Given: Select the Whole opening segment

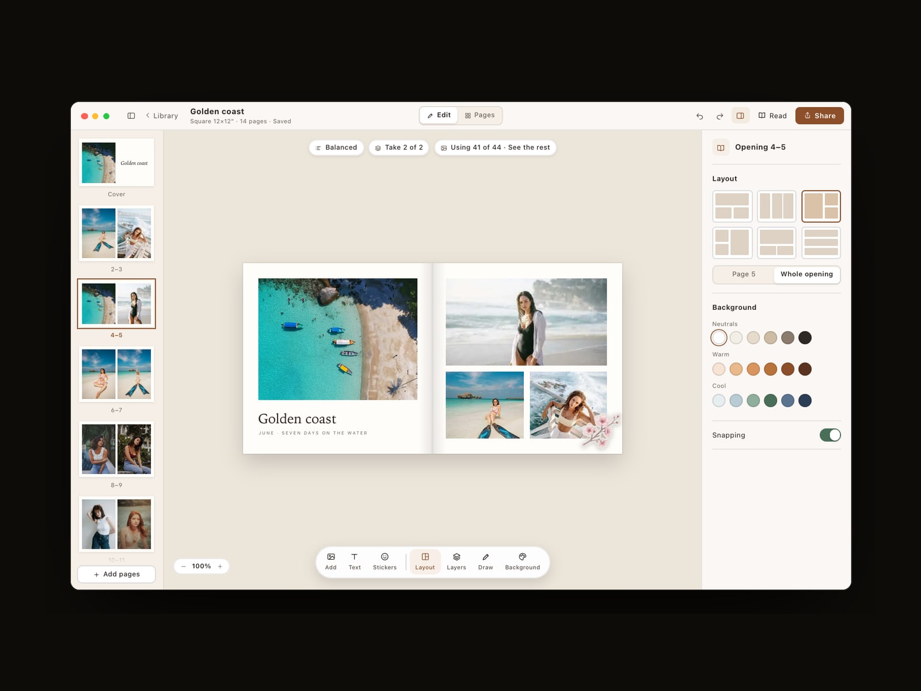Looking at the screenshot, I should pyautogui.click(x=806, y=274).
